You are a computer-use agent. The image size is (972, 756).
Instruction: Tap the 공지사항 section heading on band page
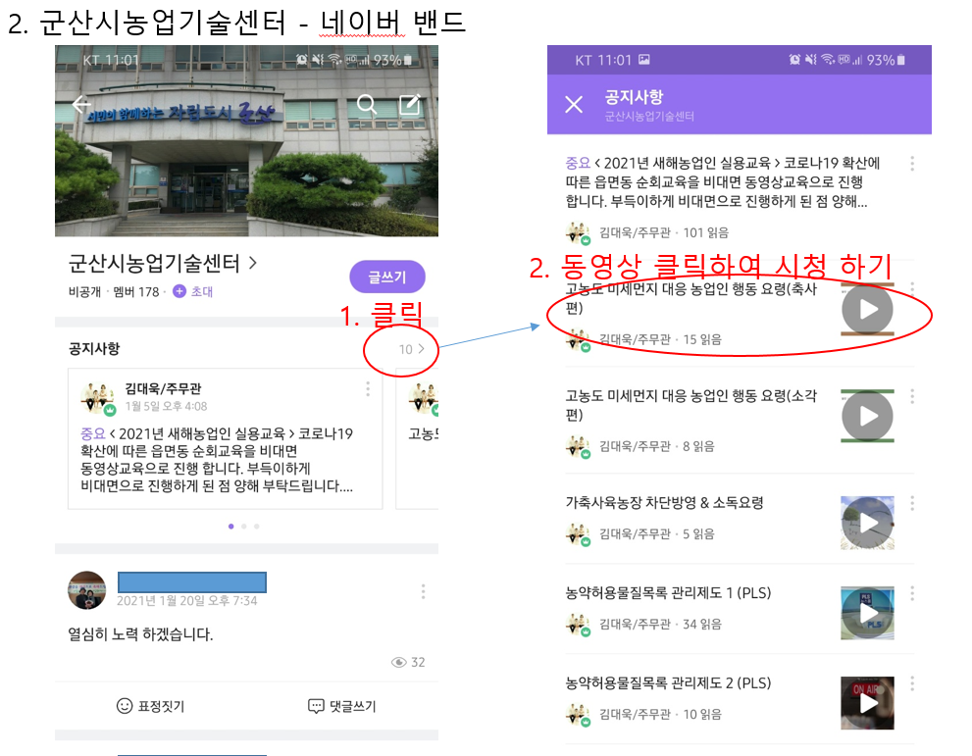tap(94, 348)
